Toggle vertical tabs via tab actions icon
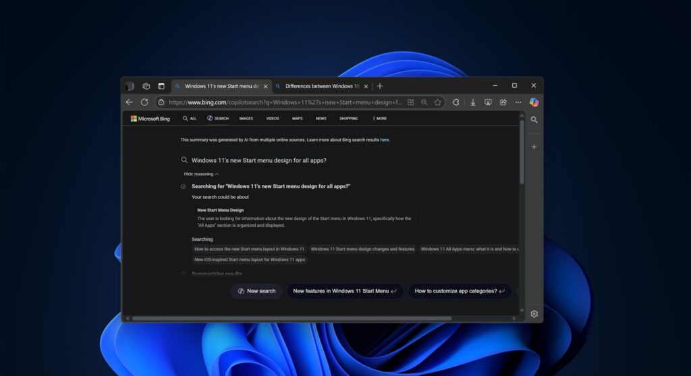The width and height of the screenshot is (691, 376). tap(161, 86)
